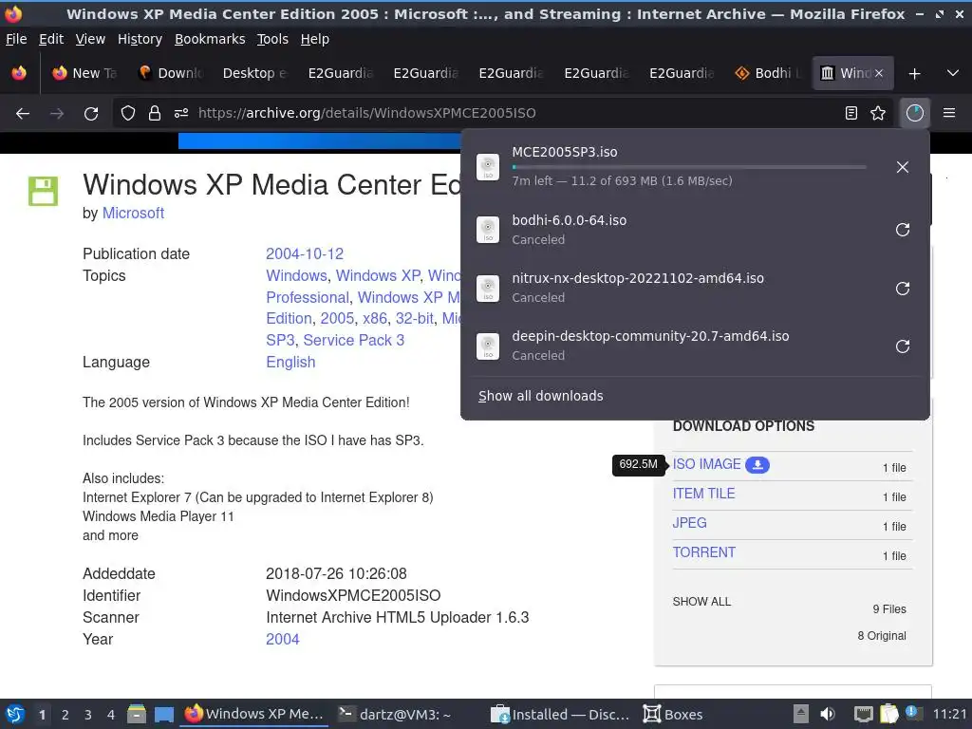Click the x86 topic link
The width and height of the screenshot is (972, 729).
click(374, 319)
